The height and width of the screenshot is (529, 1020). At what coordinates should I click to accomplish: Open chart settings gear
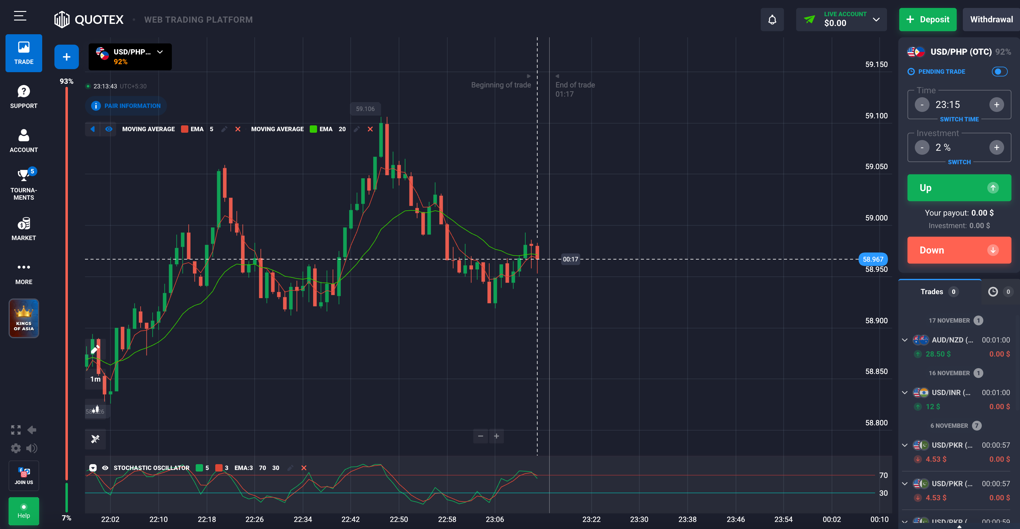tap(16, 448)
